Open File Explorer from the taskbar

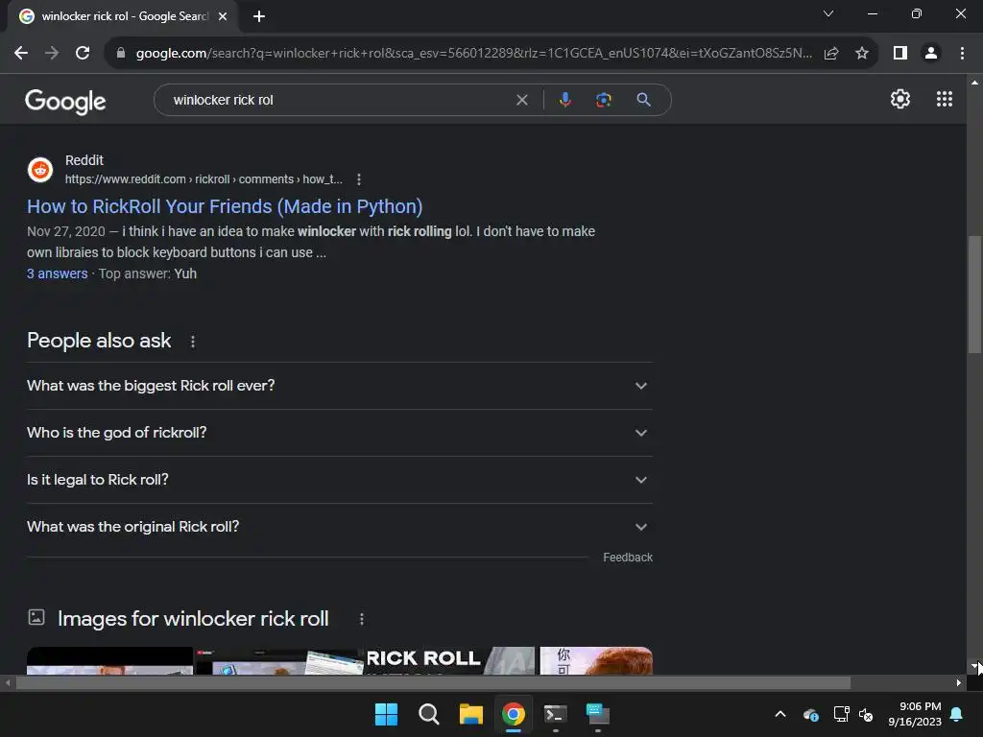(470, 714)
